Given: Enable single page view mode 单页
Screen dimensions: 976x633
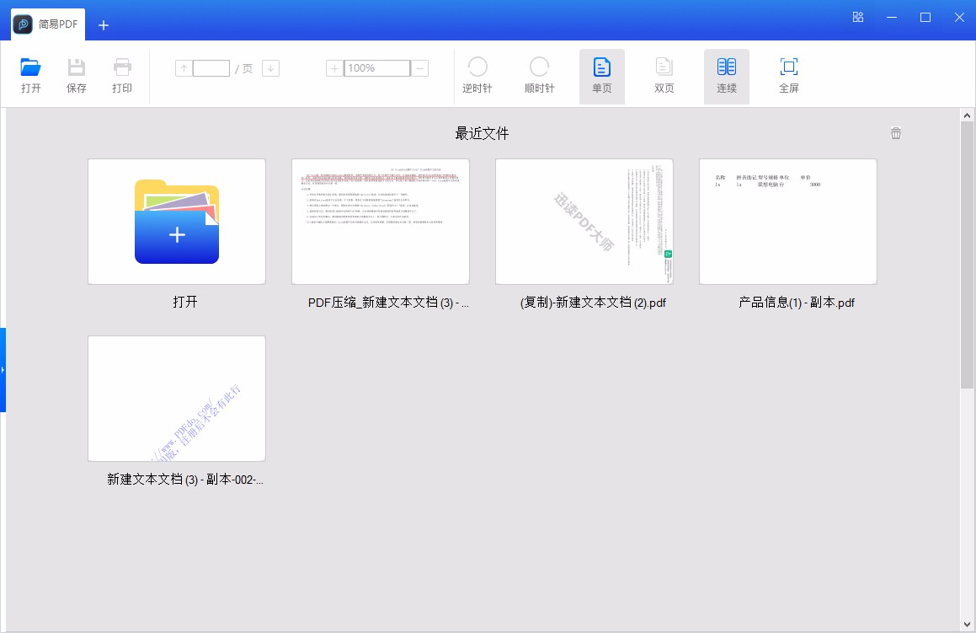Looking at the screenshot, I should [601, 76].
